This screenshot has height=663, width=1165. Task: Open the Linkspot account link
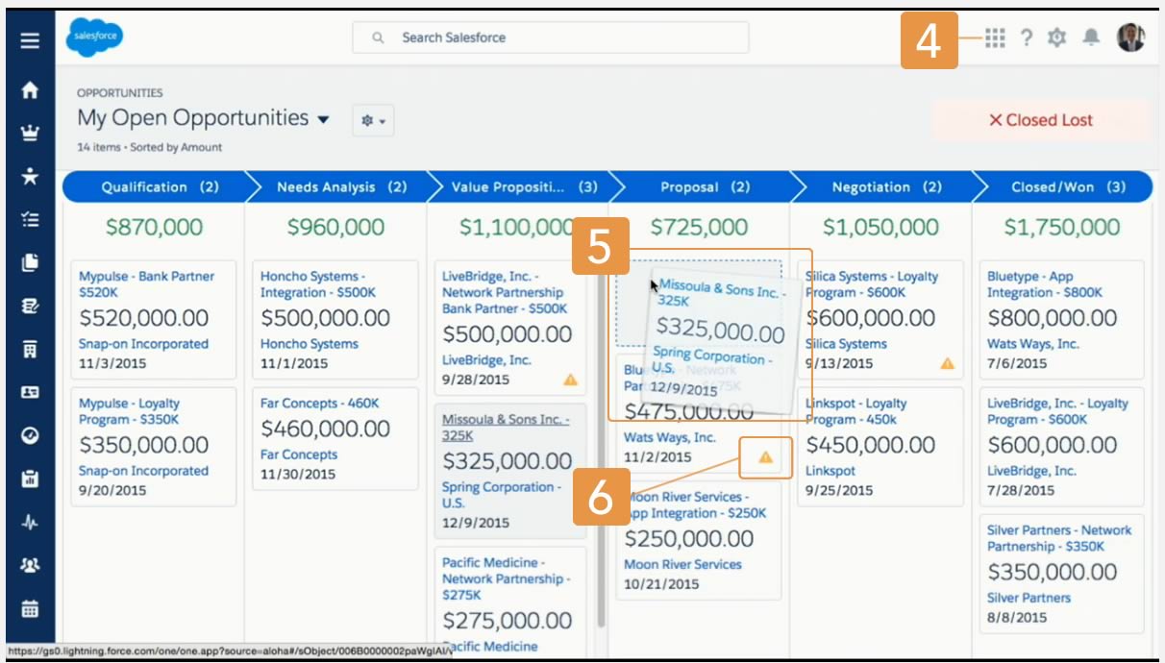click(830, 471)
